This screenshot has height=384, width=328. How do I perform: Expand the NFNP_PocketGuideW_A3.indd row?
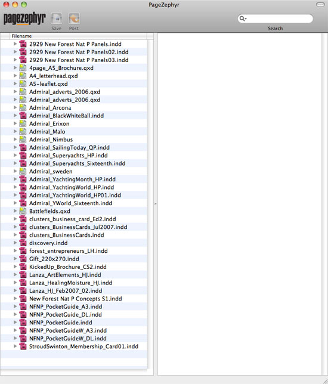[x=15, y=330]
